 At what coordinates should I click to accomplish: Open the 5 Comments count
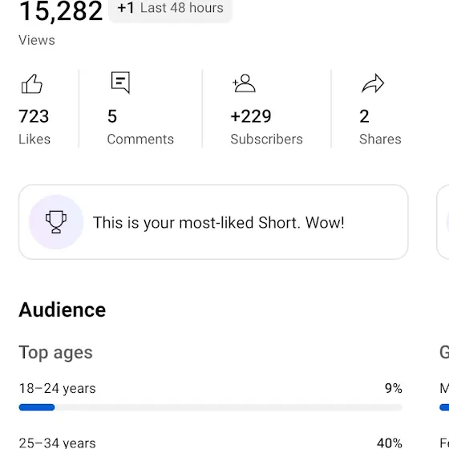click(112, 116)
